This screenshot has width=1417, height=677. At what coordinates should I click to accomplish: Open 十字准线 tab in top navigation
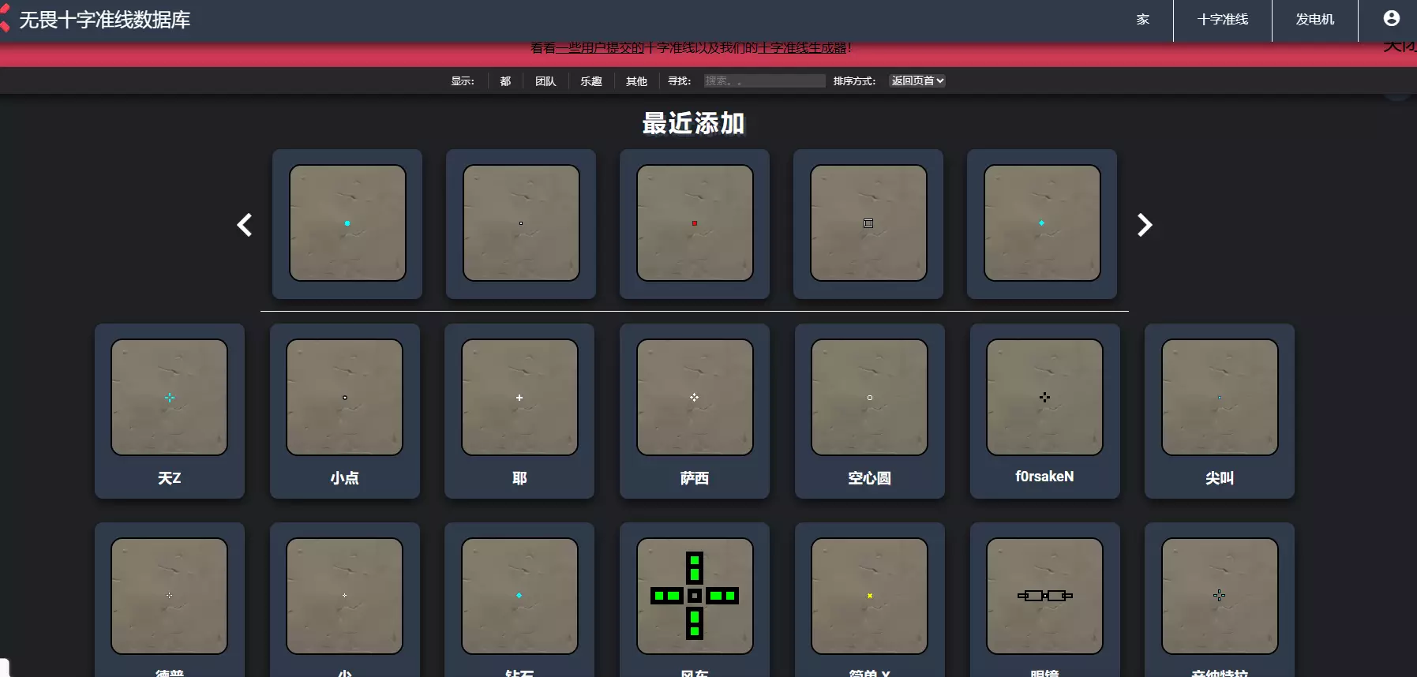click(x=1222, y=20)
